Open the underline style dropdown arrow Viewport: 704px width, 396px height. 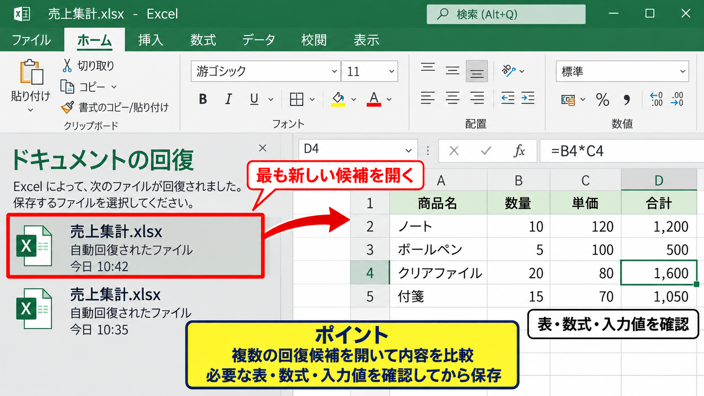click(x=271, y=99)
